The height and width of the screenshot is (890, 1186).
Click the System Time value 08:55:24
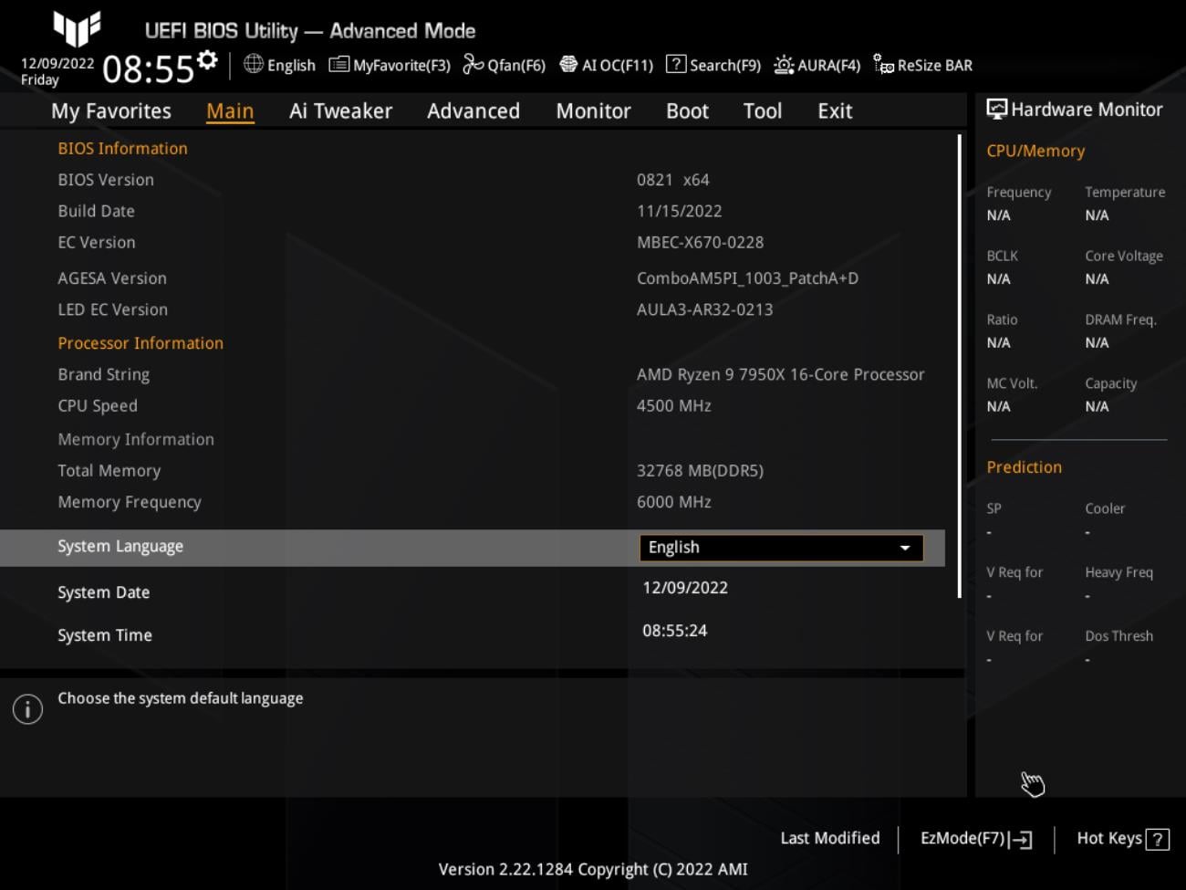click(674, 631)
